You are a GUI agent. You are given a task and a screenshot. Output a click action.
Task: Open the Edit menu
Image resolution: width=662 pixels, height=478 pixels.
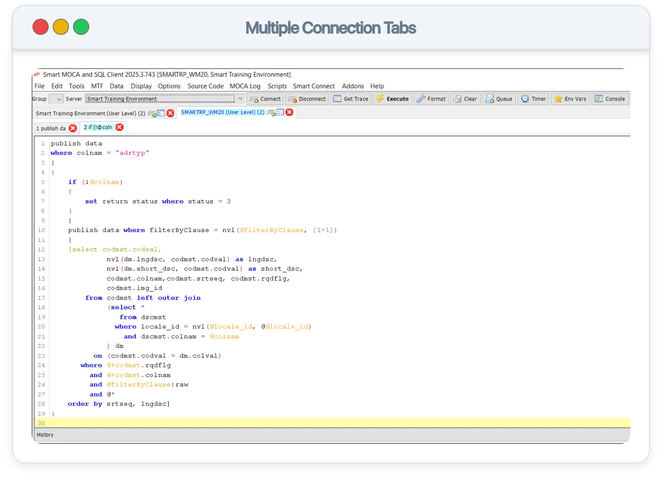57,86
